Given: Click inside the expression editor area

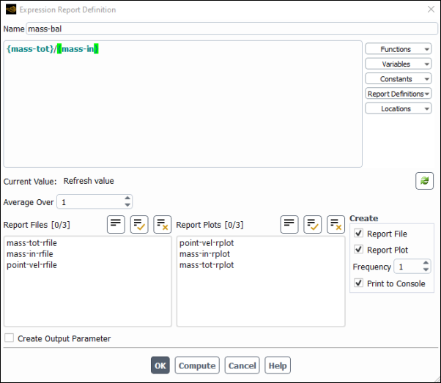Looking at the screenshot, I should pyautogui.click(x=183, y=104).
